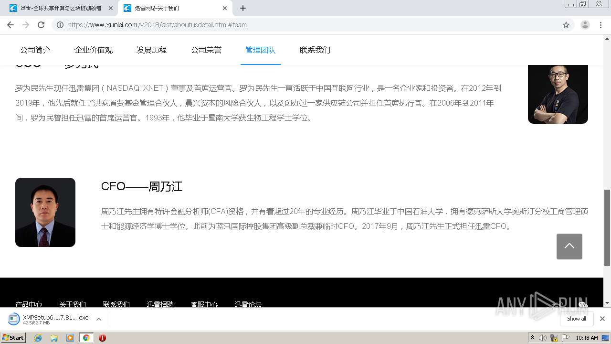Open the Chrome profile avatar
The width and height of the screenshot is (611, 344).
click(585, 25)
